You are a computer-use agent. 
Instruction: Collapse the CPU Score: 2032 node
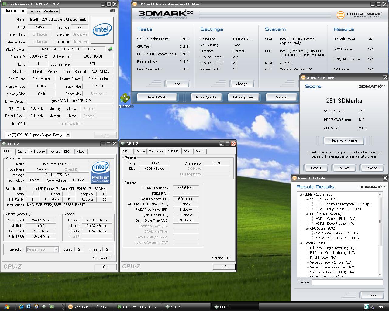coord(307,228)
